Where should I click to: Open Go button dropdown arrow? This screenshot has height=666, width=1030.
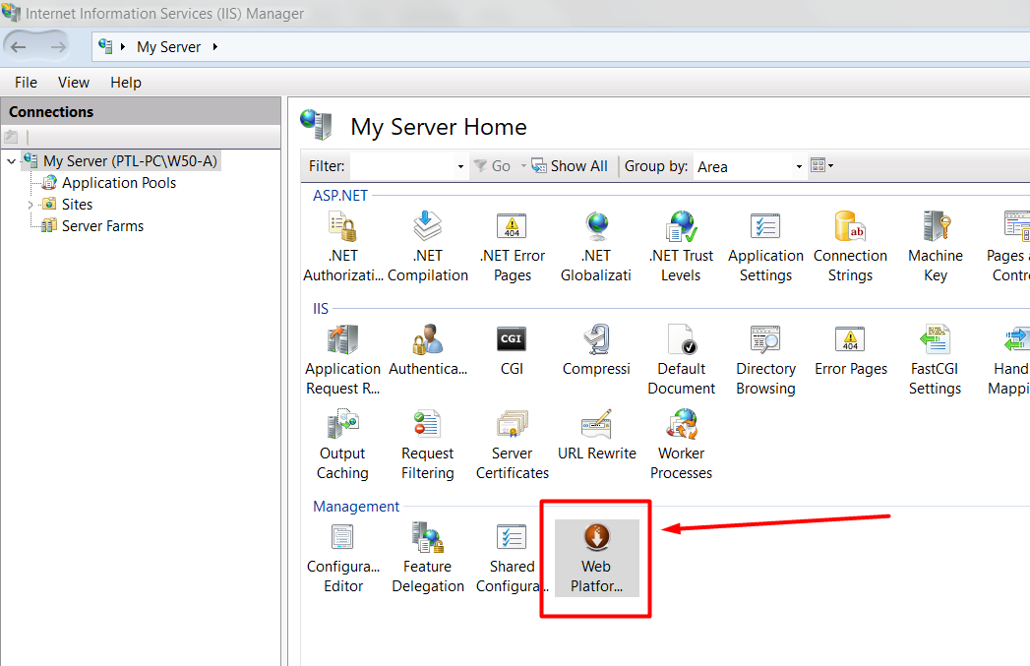tap(523, 166)
